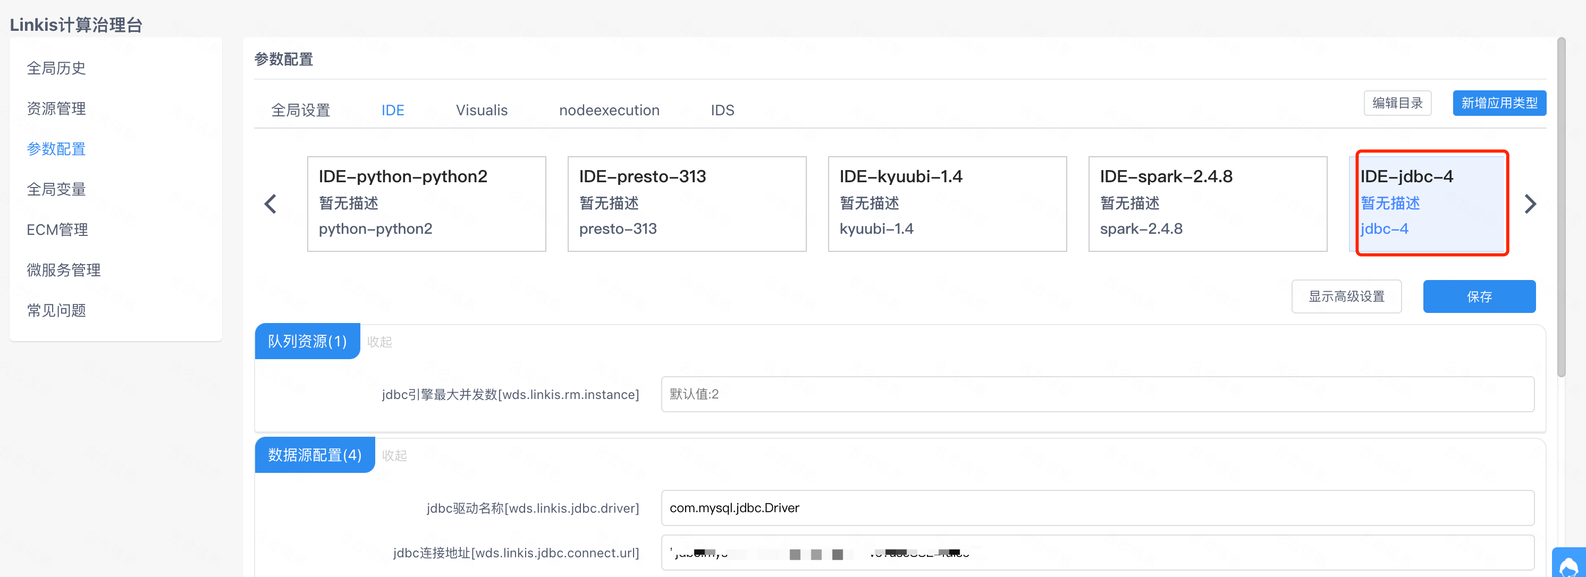Collapse the 数据源配置 section
This screenshot has height=577, width=1586.
[x=394, y=455]
